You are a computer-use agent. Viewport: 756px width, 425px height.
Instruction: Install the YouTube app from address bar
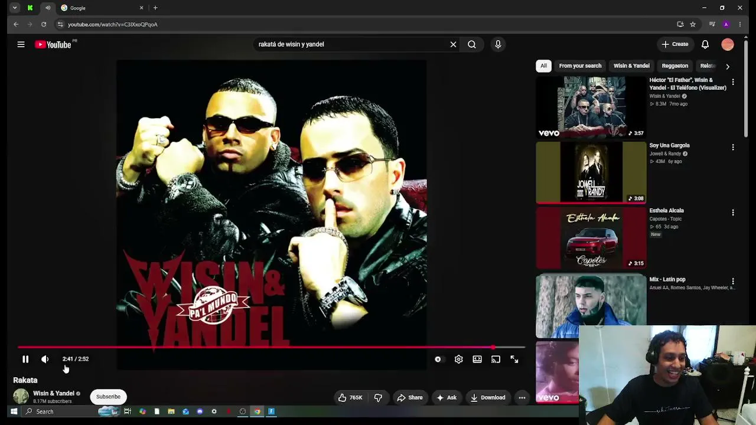(x=680, y=24)
